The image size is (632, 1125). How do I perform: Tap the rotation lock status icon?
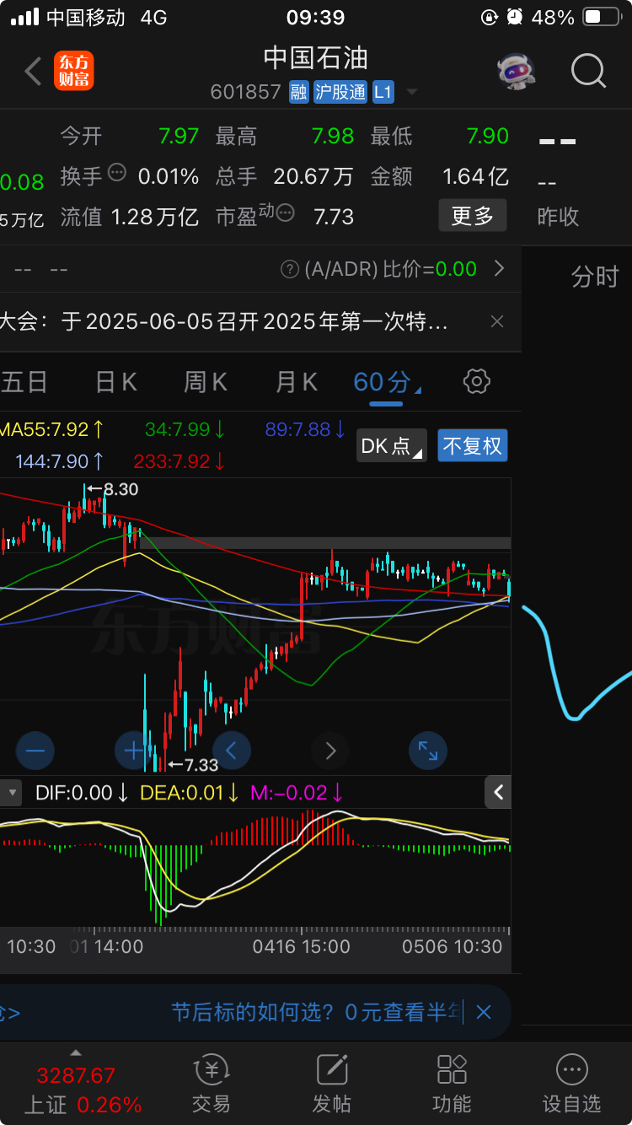click(x=490, y=17)
